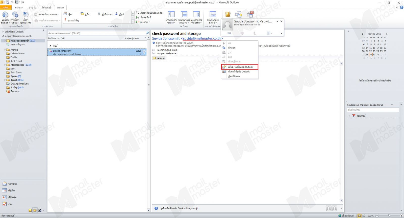Image resolution: width=404 pixels, height=218 pixels.
Task: Open the reminders window bell icon
Action: [228, 14]
